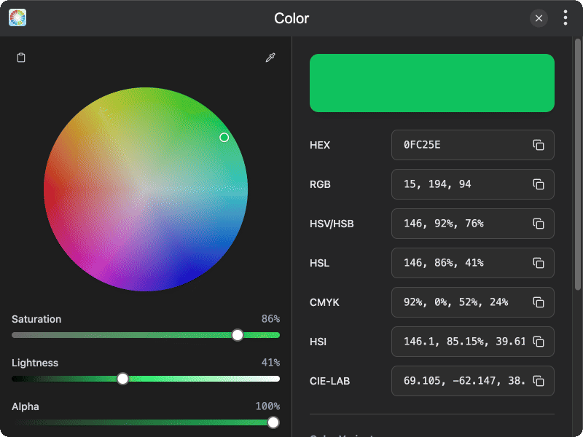Click the Alpha slider handle
This screenshot has height=437, width=583.
point(273,422)
